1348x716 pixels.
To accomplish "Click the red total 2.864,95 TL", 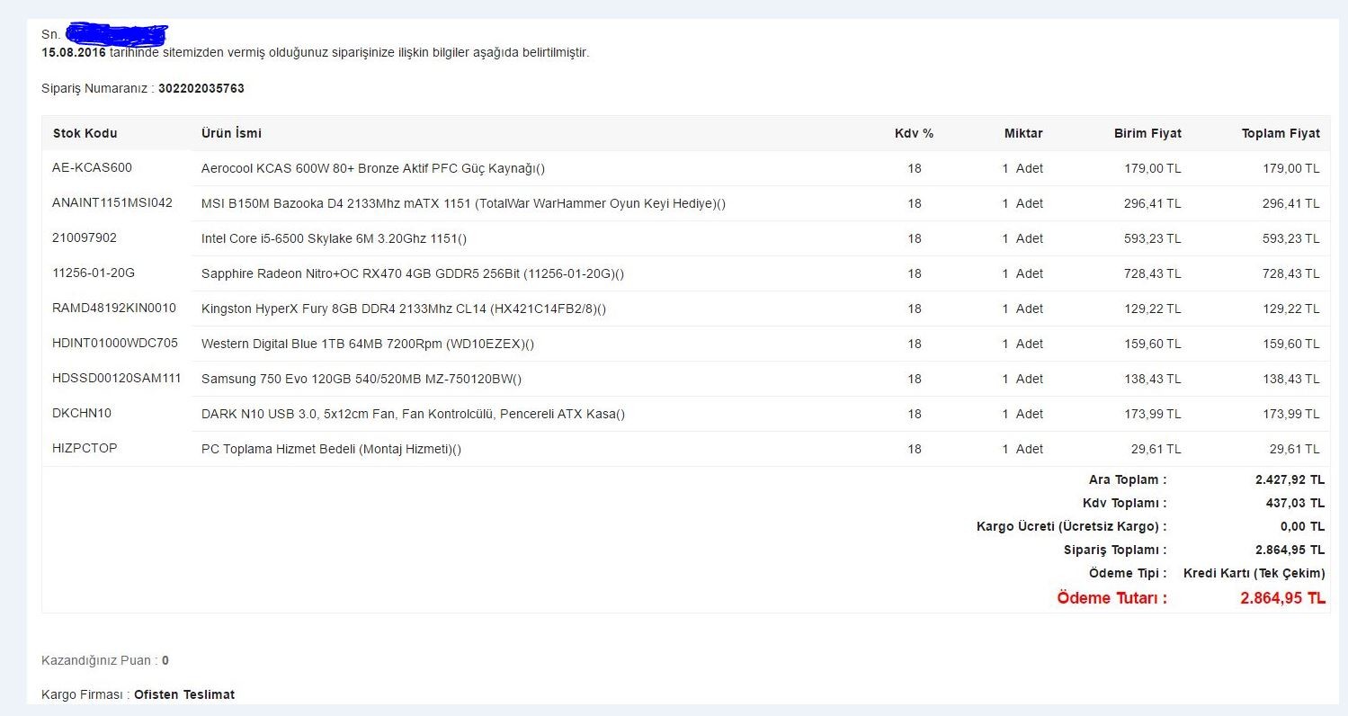I will (1282, 598).
